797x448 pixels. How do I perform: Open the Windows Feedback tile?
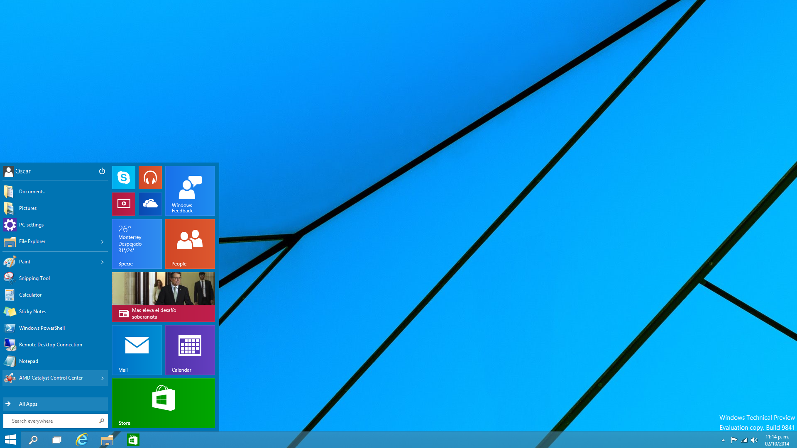pyautogui.click(x=190, y=190)
